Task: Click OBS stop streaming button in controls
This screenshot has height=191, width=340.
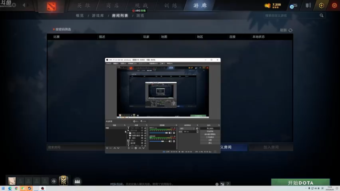Action: pos(210,129)
